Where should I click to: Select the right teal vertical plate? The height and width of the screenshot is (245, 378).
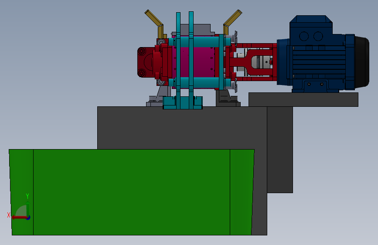(191, 60)
